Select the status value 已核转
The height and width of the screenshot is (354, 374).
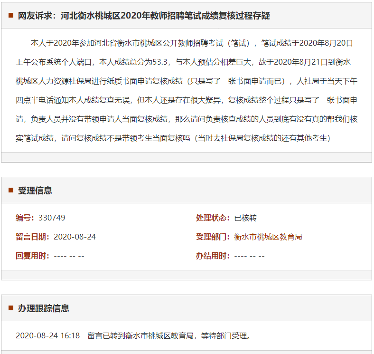pyautogui.click(x=245, y=218)
